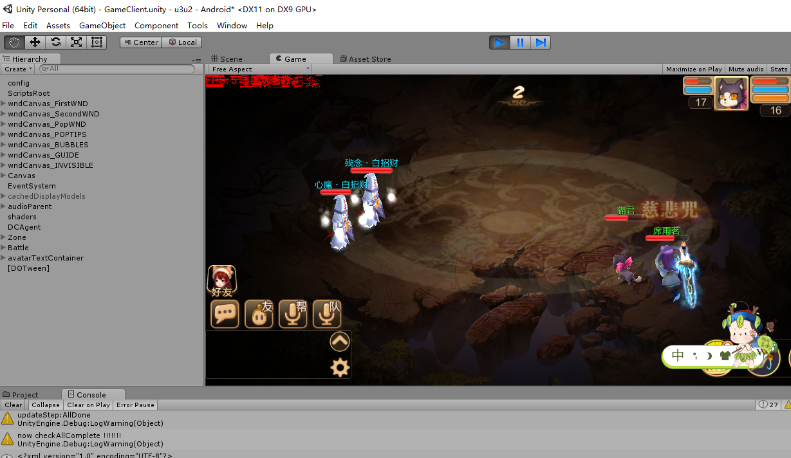
Task: Click the cat portrait avatar in game
Action: coord(731,93)
